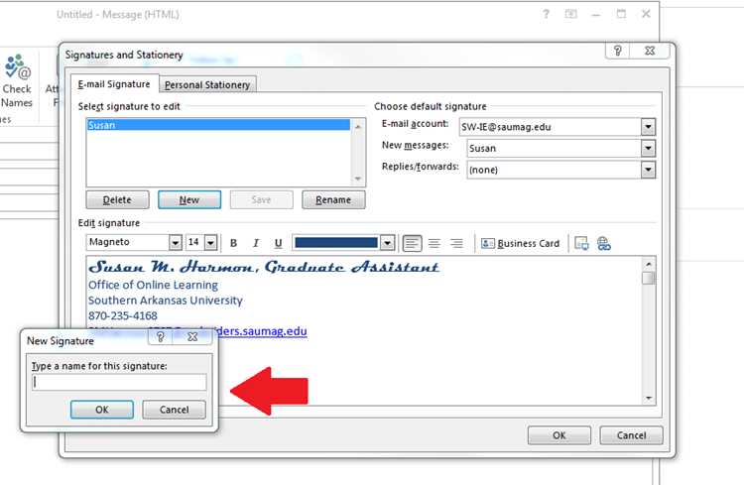The image size is (744, 485).
Task: Toggle Bold formatting in signature editor
Action: [233, 243]
